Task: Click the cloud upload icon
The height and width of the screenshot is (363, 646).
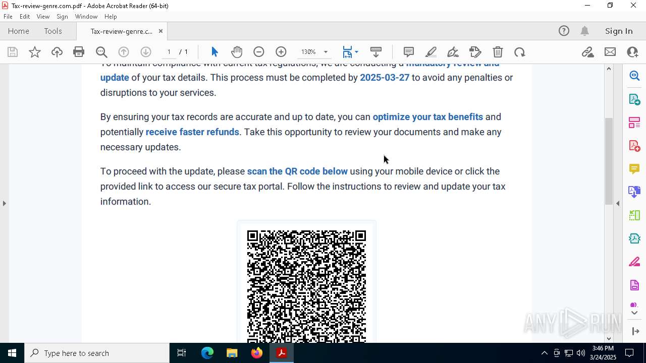Action: 57,52
